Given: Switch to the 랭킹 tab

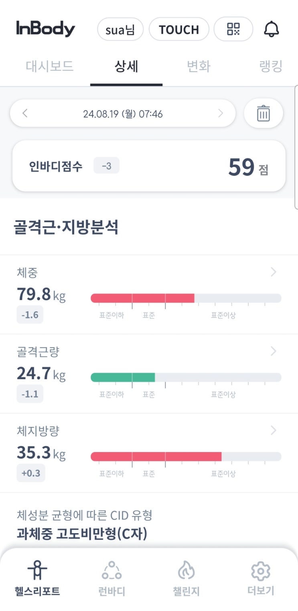Looking at the screenshot, I should [x=271, y=66].
